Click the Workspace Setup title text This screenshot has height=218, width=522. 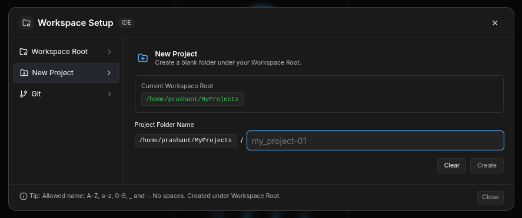coord(75,23)
